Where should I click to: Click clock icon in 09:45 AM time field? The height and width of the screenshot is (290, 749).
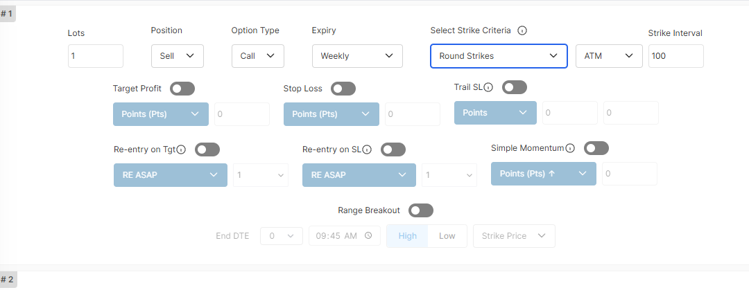(x=368, y=235)
